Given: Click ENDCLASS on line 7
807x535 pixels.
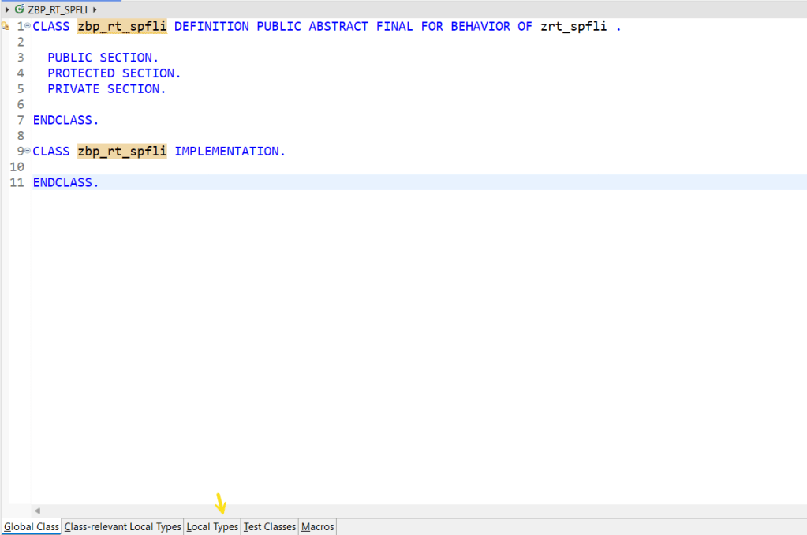Looking at the screenshot, I should pos(65,120).
